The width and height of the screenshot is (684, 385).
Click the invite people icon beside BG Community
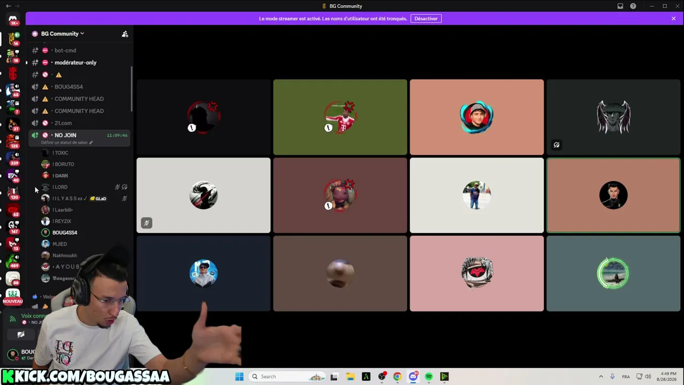[125, 34]
